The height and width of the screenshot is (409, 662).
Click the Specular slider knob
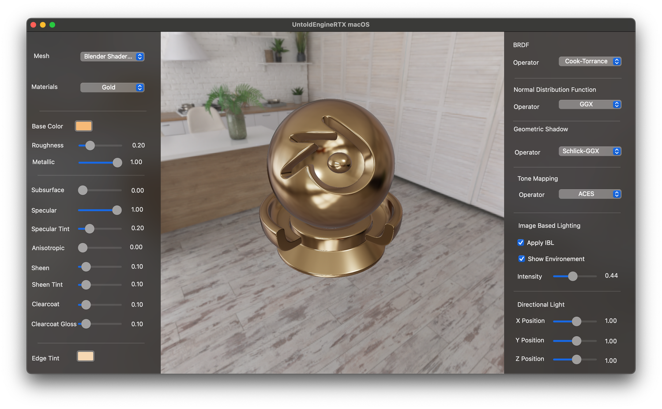click(117, 210)
